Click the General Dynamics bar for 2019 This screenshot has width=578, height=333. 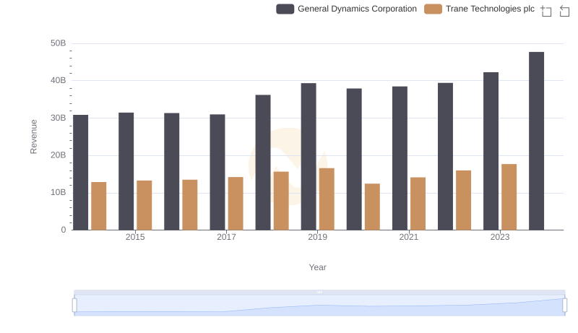(309, 157)
